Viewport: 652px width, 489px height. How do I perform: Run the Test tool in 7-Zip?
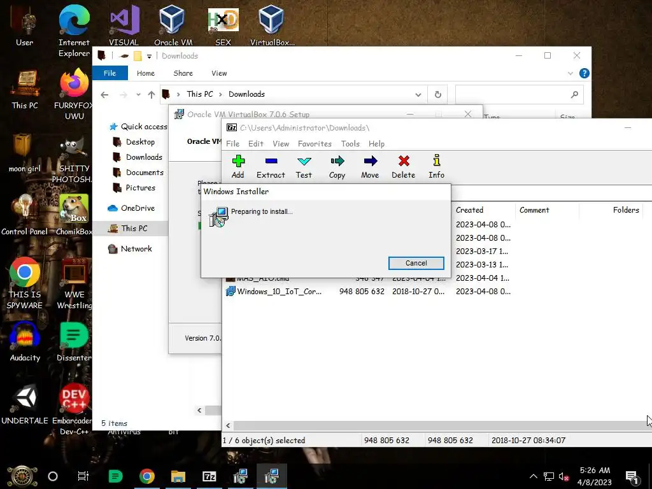tap(304, 167)
